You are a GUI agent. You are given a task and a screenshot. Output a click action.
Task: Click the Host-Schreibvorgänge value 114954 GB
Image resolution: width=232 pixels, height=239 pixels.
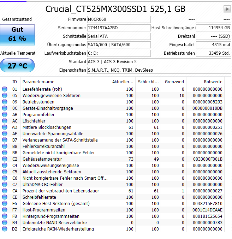coord(214,28)
